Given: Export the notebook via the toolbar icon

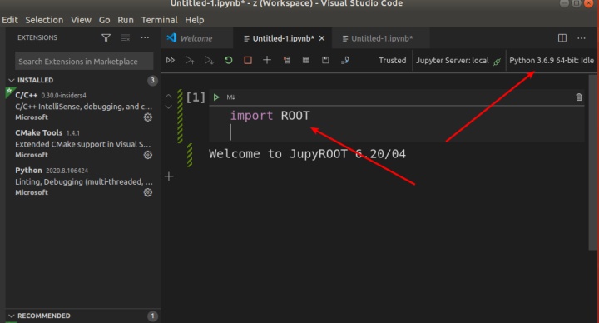Looking at the screenshot, I should point(344,60).
